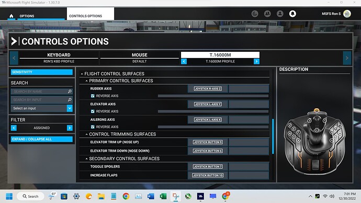Open the Settings gear icon on the taskbar
The height and width of the screenshot is (203, 361).
76,196
